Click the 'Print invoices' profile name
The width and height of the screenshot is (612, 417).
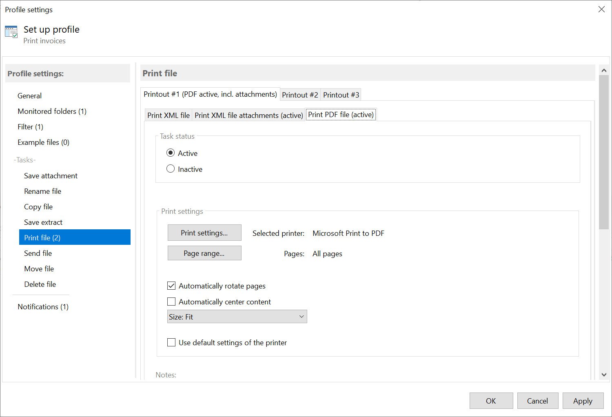(x=44, y=41)
